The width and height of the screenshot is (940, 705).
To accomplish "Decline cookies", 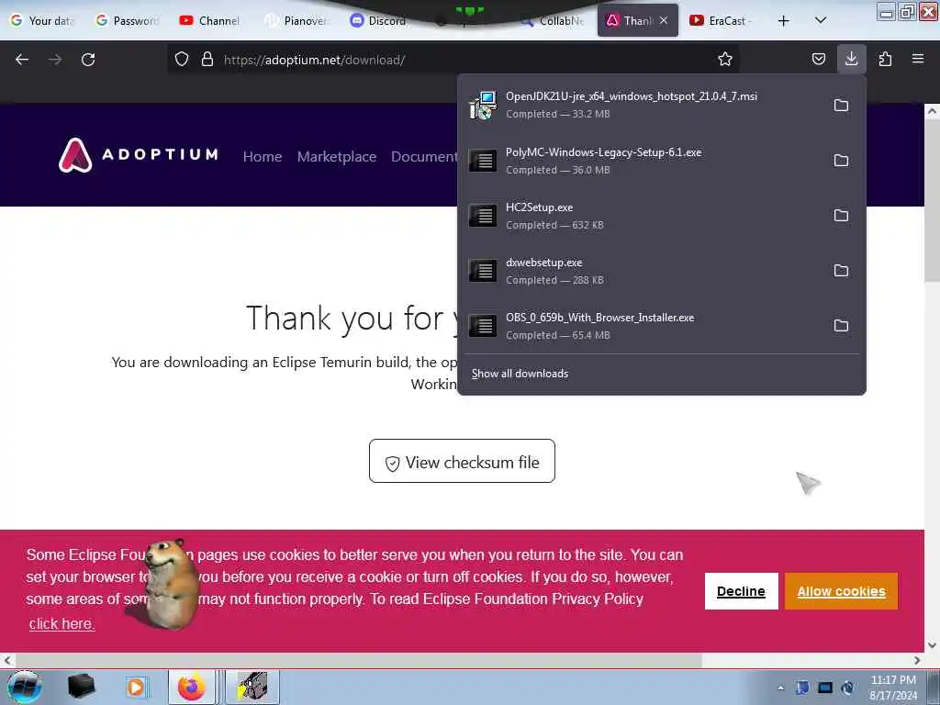I will [x=741, y=591].
